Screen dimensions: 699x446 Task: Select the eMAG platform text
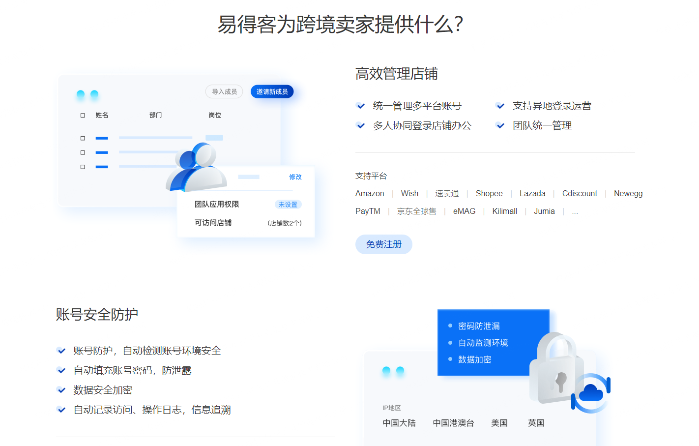(464, 211)
